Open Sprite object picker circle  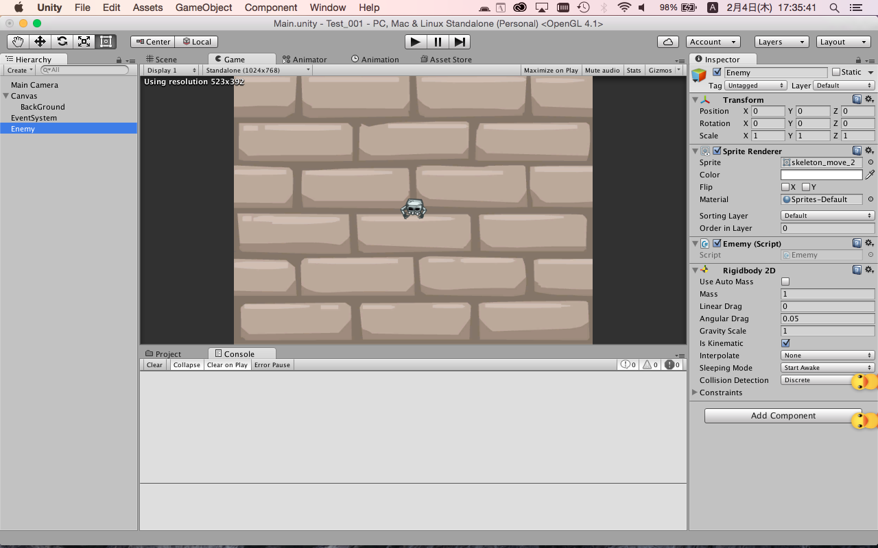click(870, 162)
